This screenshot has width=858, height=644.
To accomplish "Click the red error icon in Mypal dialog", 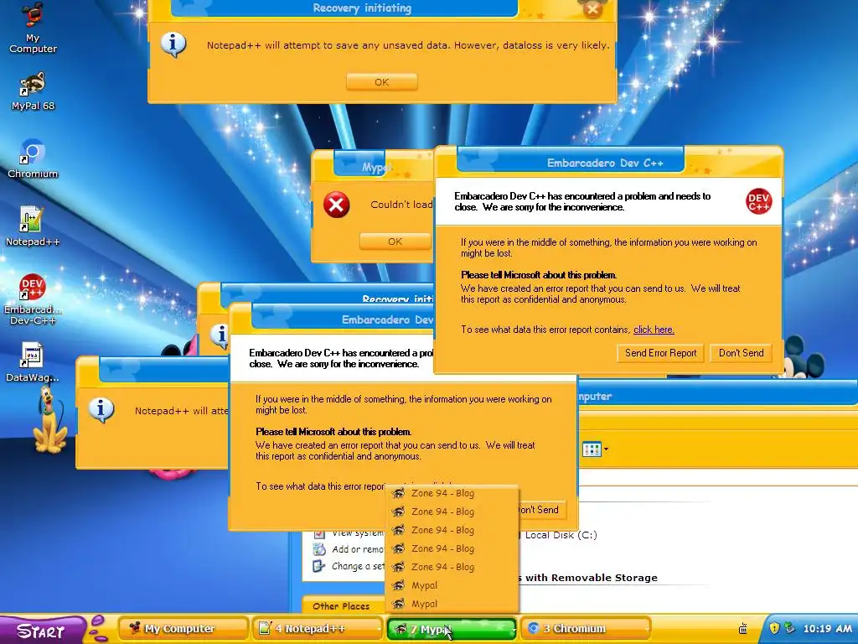I will coord(336,205).
